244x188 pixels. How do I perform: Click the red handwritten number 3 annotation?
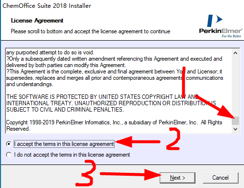tap(86, 173)
